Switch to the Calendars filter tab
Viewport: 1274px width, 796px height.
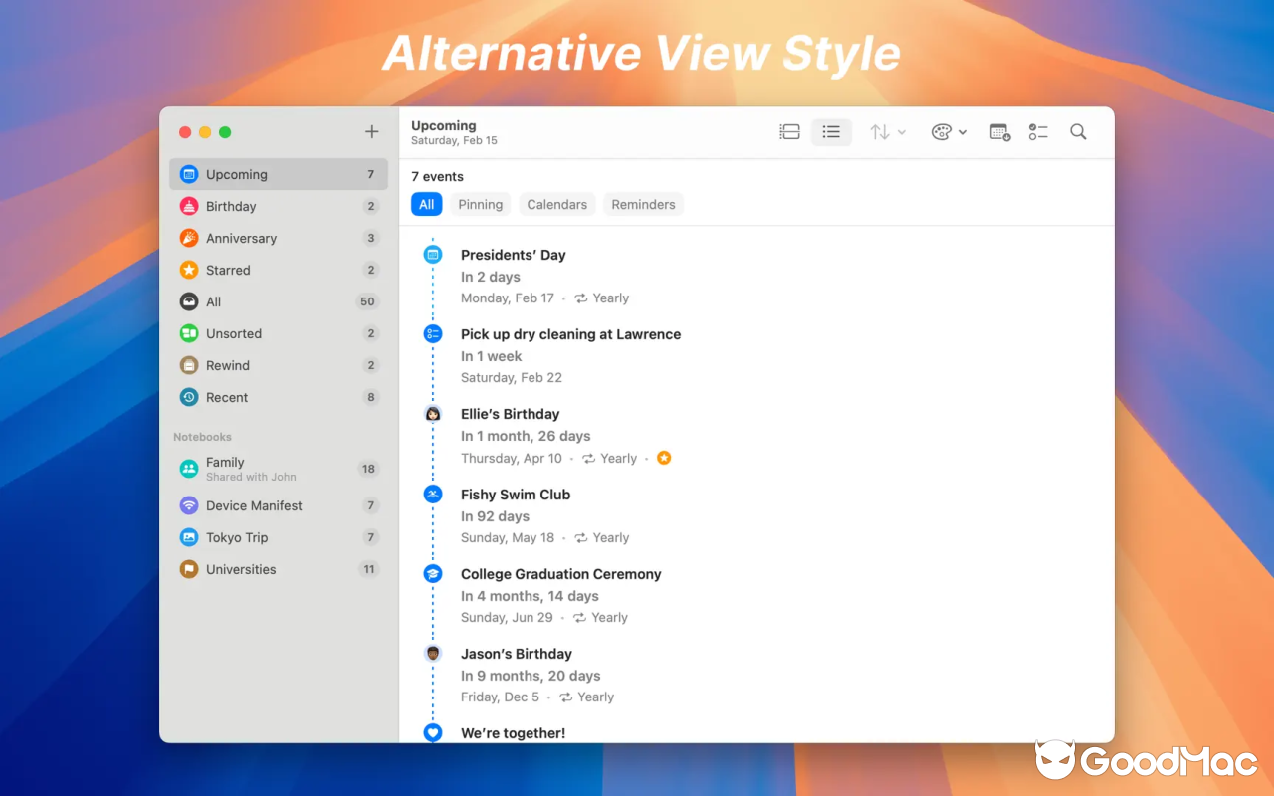pos(556,204)
